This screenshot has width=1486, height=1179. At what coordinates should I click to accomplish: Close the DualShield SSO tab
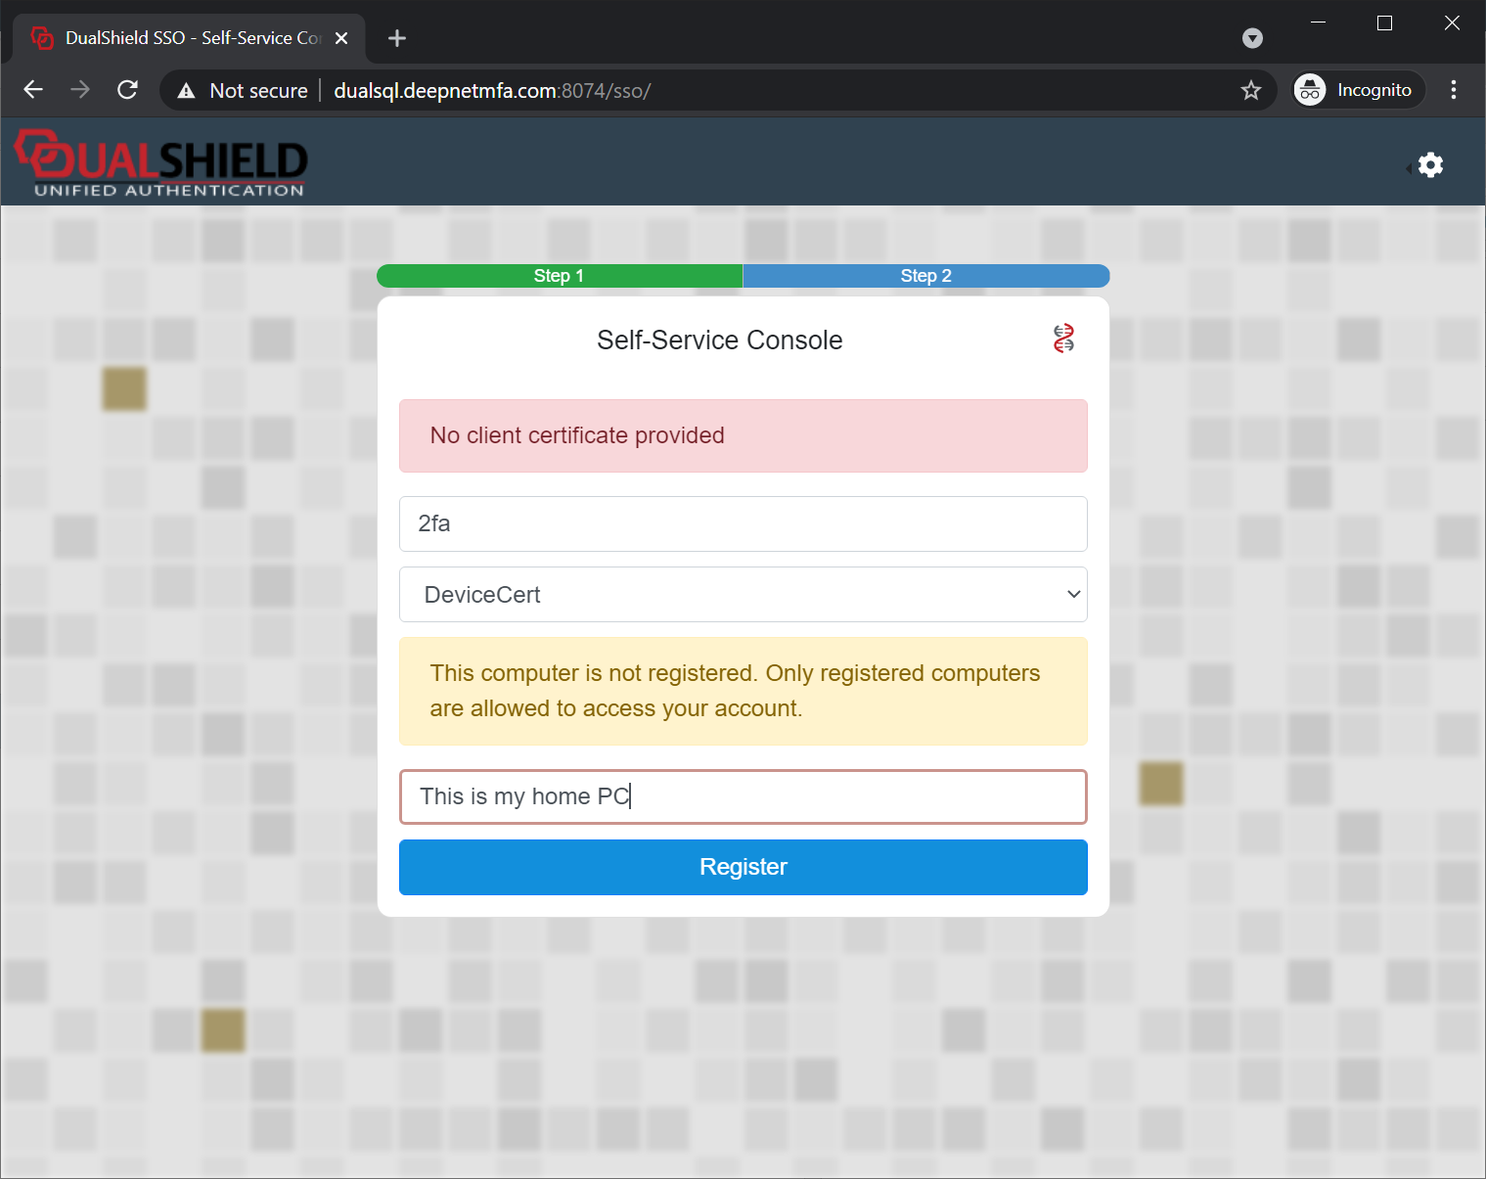(x=341, y=38)
